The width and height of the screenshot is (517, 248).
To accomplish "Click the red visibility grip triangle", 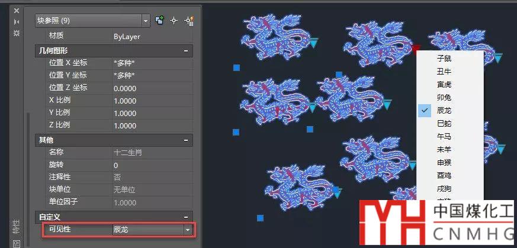I will [x=416, y=49].
